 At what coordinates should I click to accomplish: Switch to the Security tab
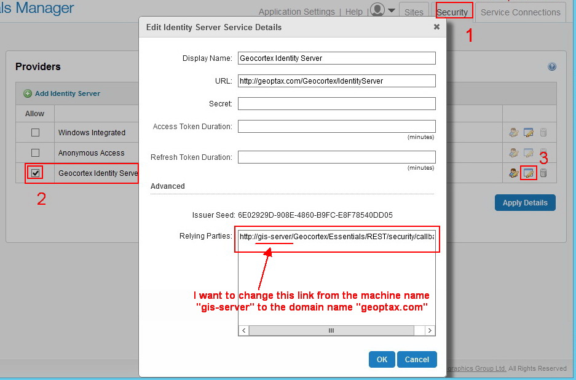[453, 12]
